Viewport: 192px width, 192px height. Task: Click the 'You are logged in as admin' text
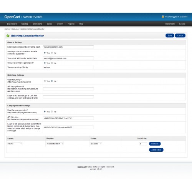click(176, 17)
